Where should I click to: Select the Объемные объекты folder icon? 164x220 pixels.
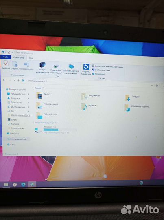click(127, 108)
